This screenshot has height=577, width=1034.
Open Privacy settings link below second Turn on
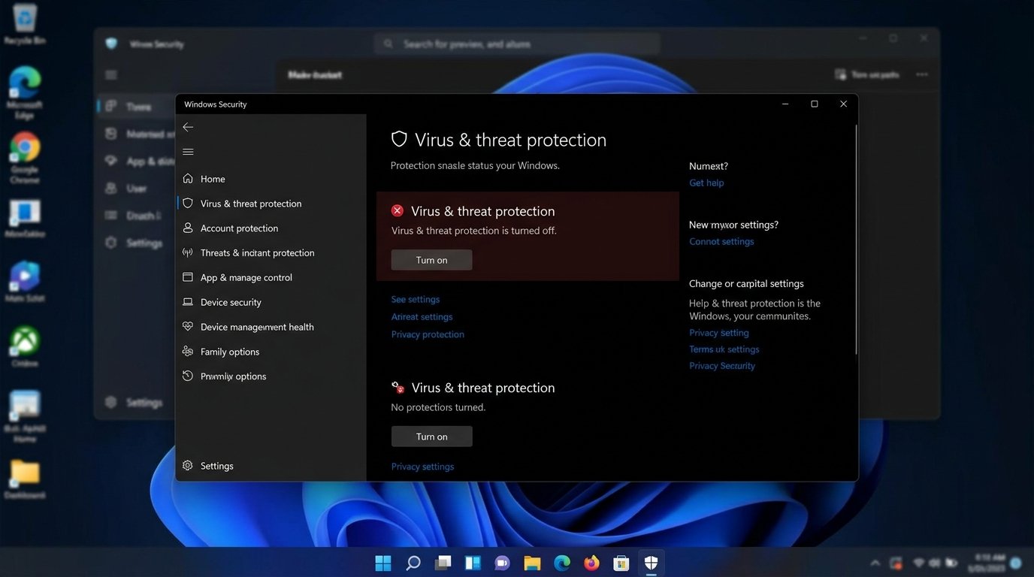point(422,467)
